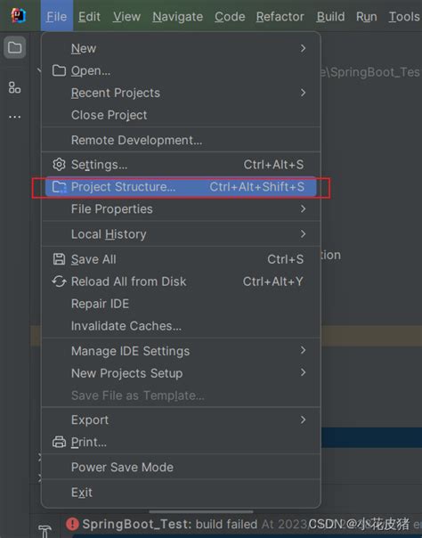Click the Print printer icon
This screenshot has height=538, width=422.
pyautogui.click(x=59, y=442)
